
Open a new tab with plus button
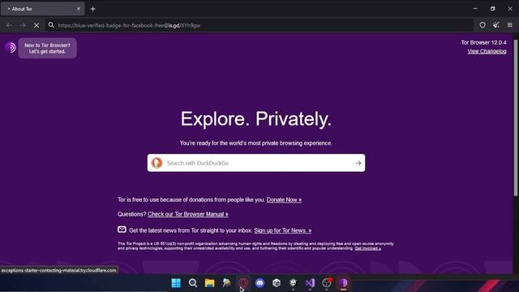pos(93,9)
